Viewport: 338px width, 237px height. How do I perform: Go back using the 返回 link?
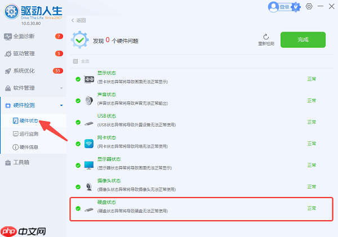(78, 20)
